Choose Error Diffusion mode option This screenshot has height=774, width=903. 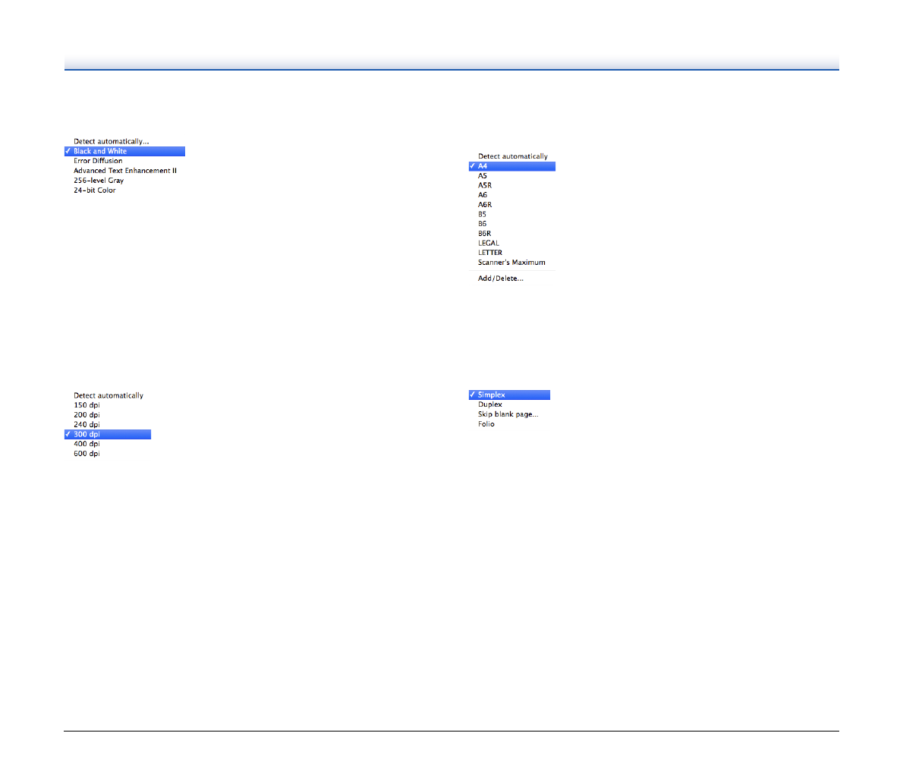click(x=98, y=161)
